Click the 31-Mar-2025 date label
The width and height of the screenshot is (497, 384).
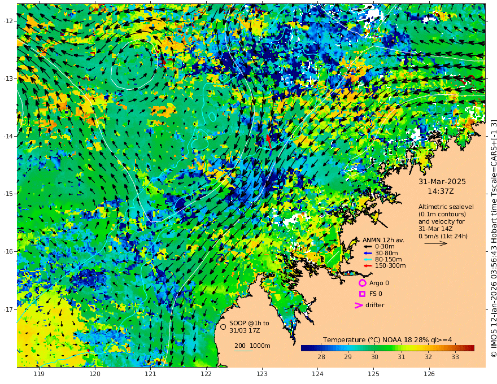(x=442, y=181)
